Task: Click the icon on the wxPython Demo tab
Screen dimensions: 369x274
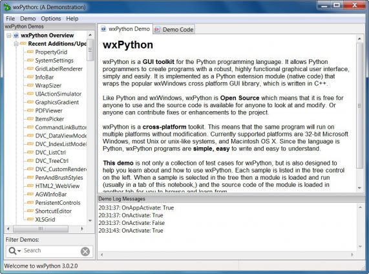Action: coord(103,29)
